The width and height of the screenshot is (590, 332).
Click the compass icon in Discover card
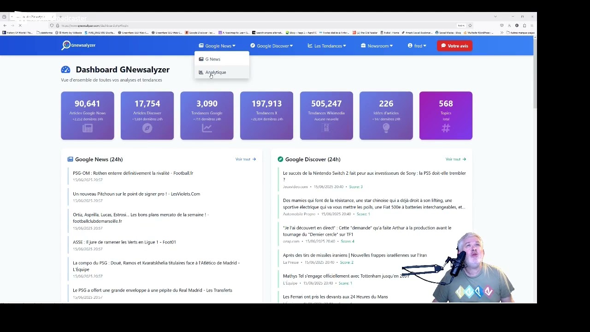point(147,129)
